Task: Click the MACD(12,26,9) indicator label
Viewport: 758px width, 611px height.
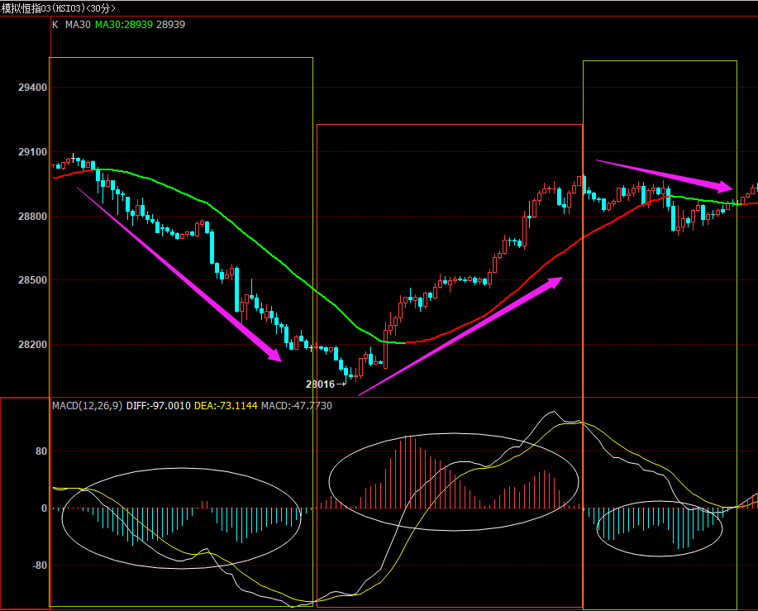Action: point(87,406)
